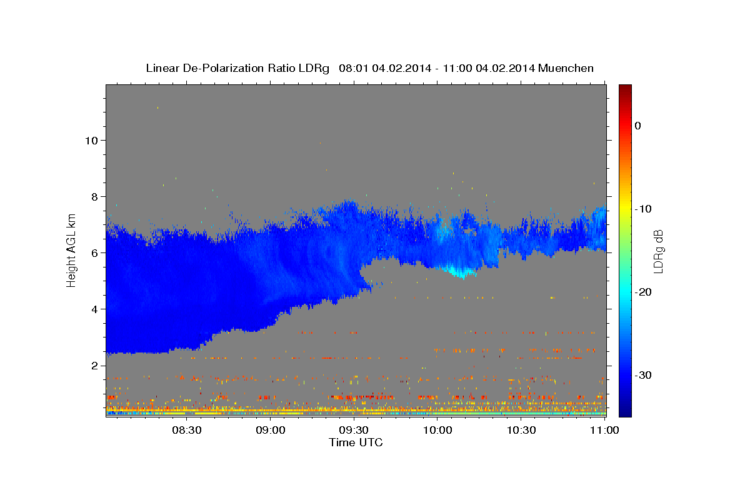The width and height of the screenshot is (750, 500).
Task: Click the height tick label 8
Action: coord(94,196)
